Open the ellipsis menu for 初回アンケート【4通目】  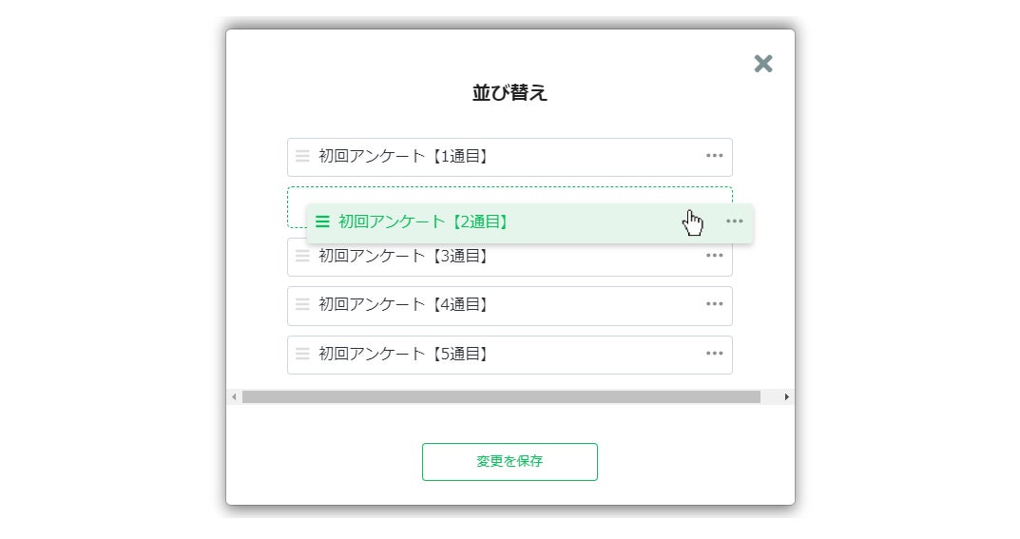pyautogui.click(x=714, y=304)
